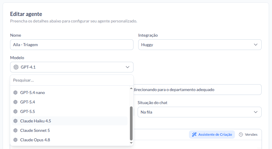Click the chevron arrow in Modelo field
Screen dimensions: 272x149
[x=128, y=67]
